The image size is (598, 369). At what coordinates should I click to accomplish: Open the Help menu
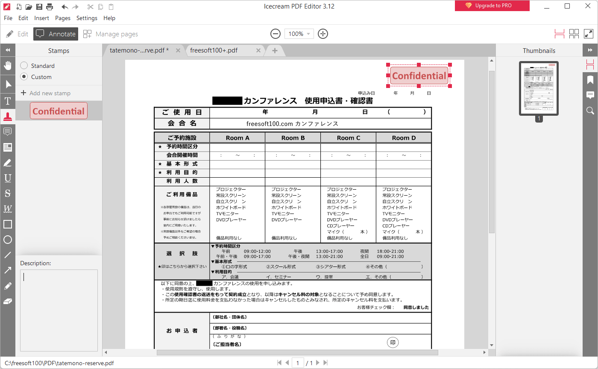coord(109,18)
